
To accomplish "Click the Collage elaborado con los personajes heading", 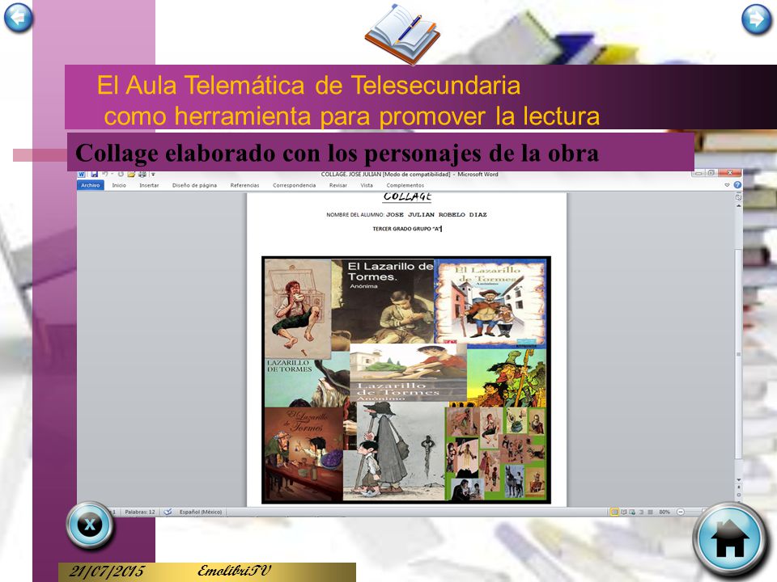I will click(337, 153).
